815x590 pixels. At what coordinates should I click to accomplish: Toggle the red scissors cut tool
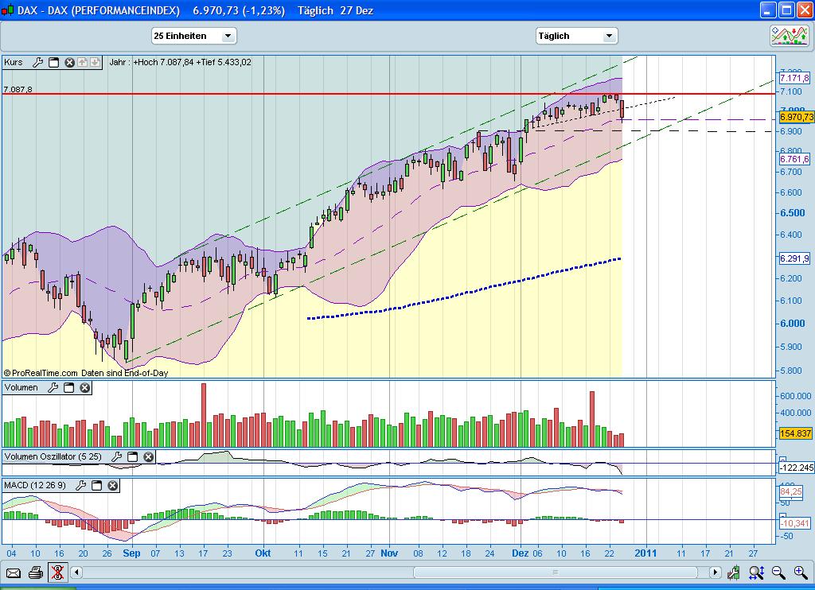pos(57,573)
